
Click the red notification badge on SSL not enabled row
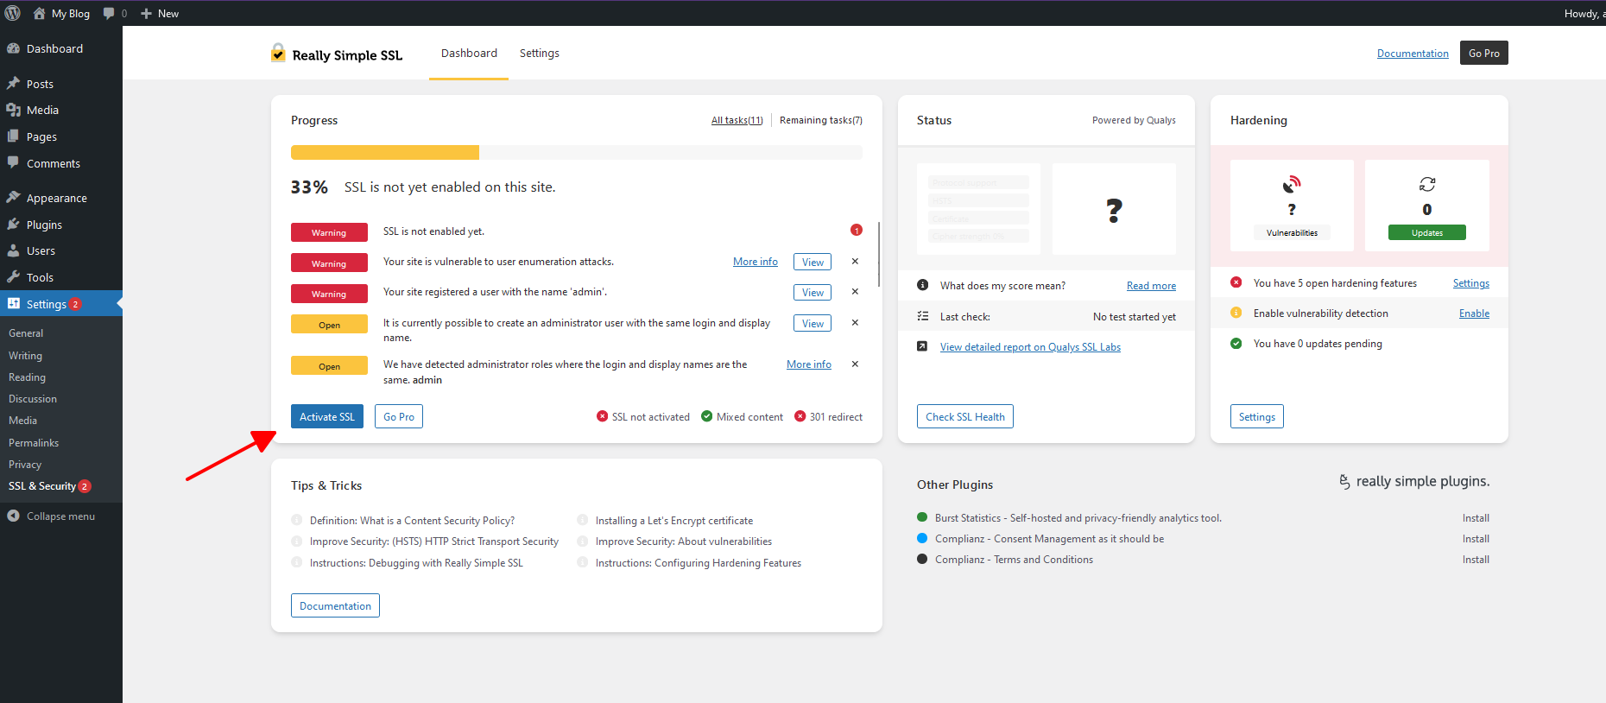click(857, 230)
